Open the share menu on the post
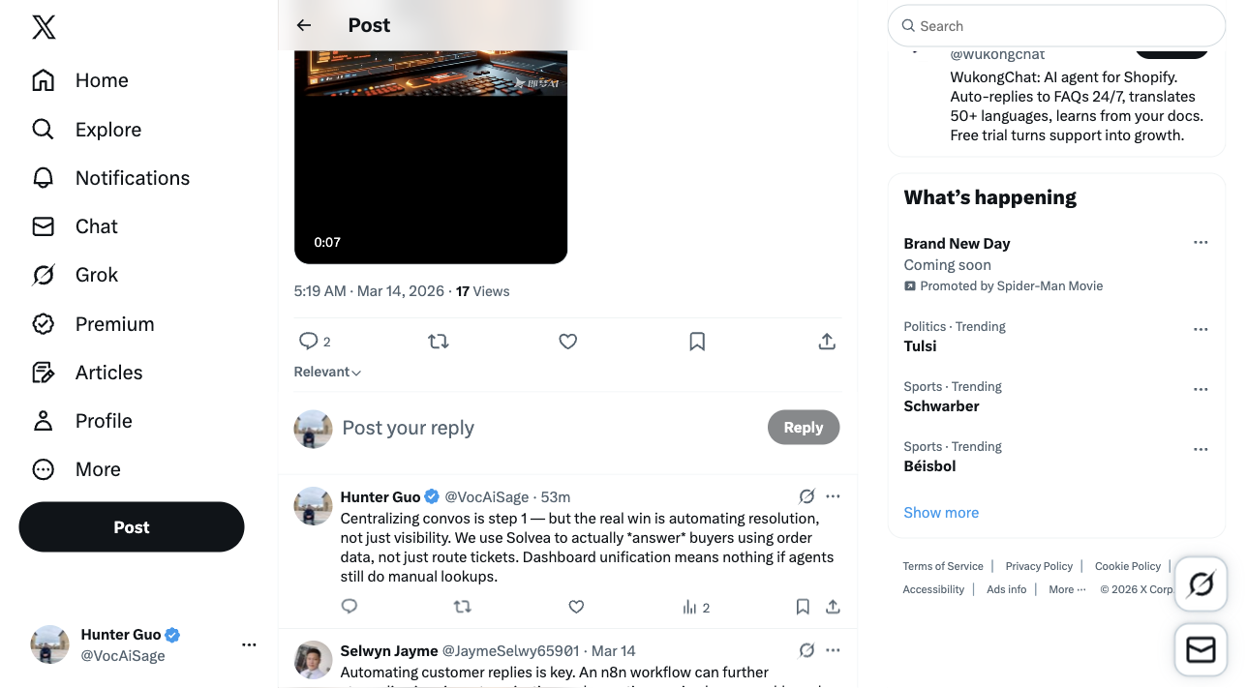Viewport: 1247px width, 688px height. tap(826, 341)
